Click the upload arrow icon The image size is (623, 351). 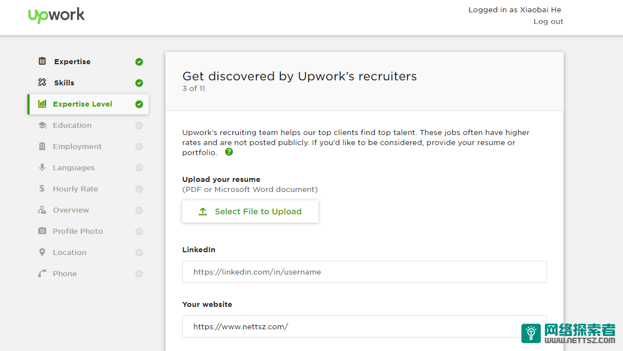click(203, 211)
